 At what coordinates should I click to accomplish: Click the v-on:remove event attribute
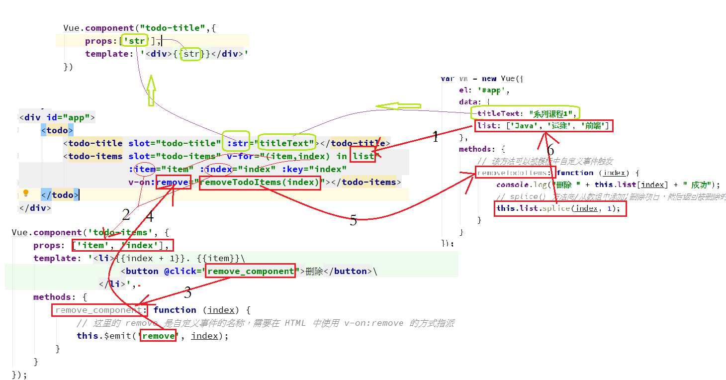(x=159, y=182)
